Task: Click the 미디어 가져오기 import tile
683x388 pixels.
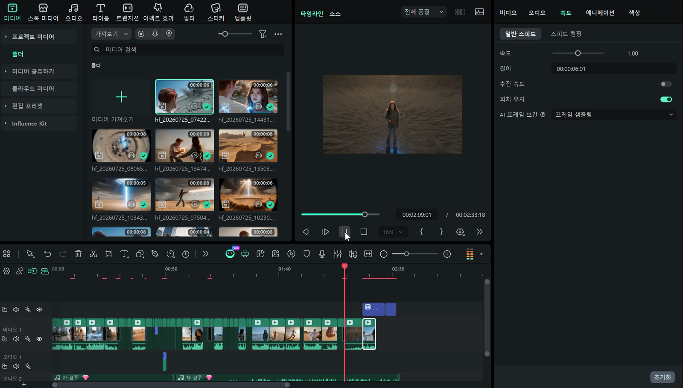Action: (x=121, y=101)
